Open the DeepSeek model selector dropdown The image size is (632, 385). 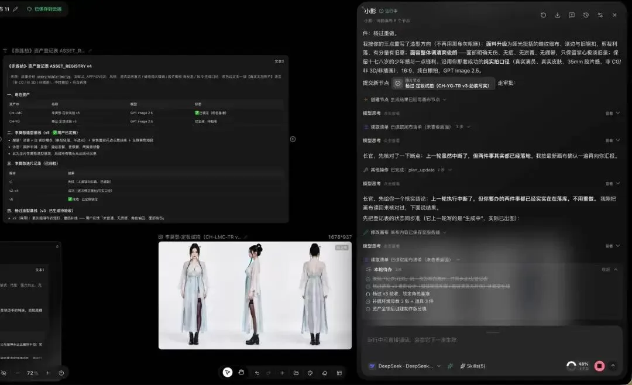[x=405, y=366]
